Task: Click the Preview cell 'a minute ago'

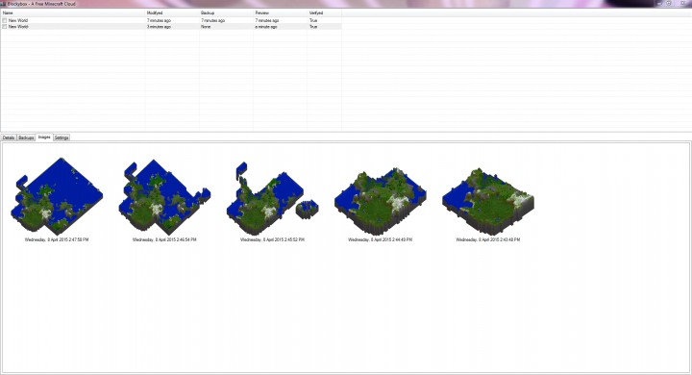Action: point(266,27)
